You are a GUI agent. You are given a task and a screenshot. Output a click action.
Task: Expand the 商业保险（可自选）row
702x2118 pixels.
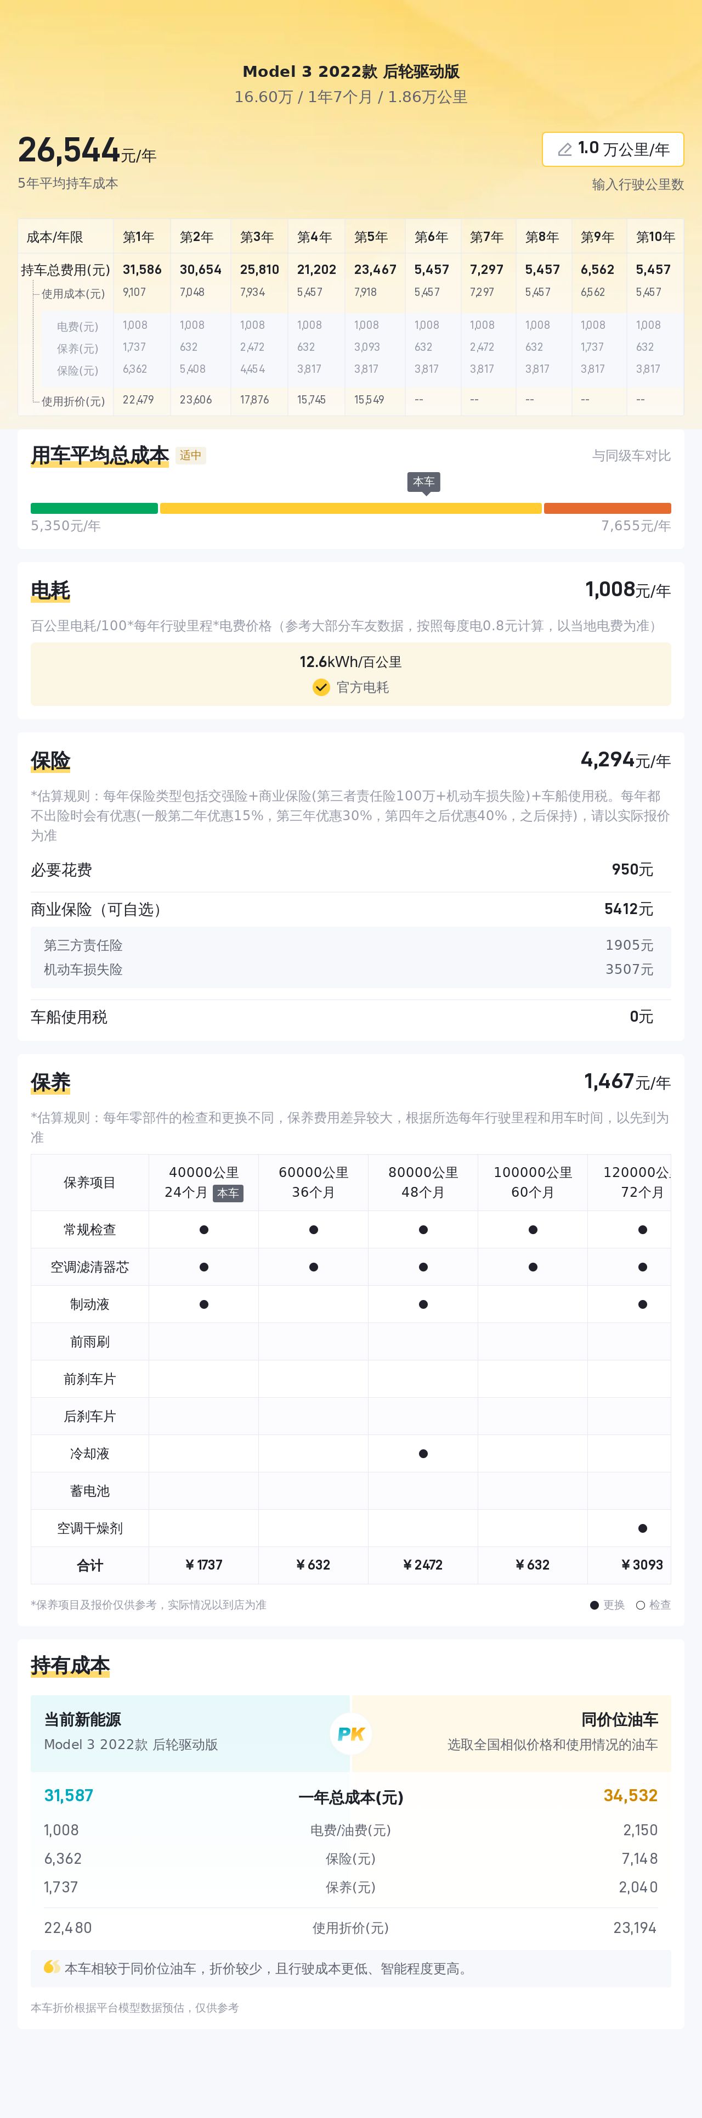pyautogui.click(x=350, y=909)
